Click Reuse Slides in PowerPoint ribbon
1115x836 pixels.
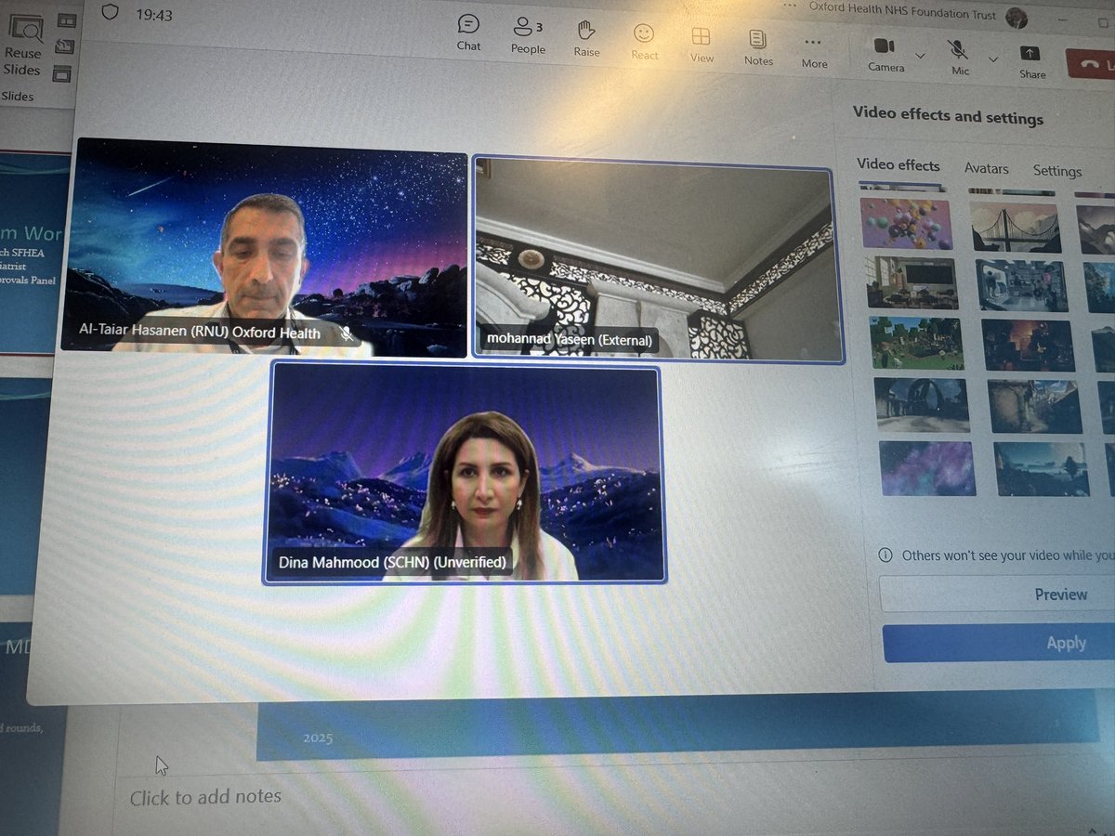tap(22, 47)
